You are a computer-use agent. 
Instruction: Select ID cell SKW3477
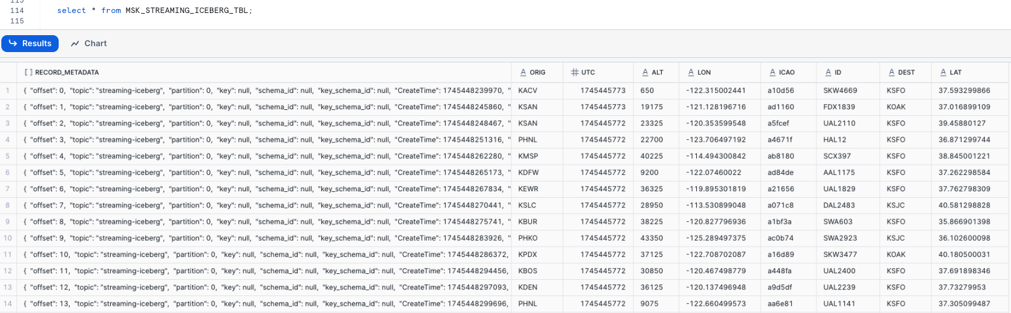847,254
